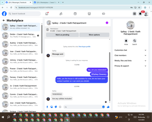
Task: Go back using Marketplace back arrow
Action: click(4, 20)
